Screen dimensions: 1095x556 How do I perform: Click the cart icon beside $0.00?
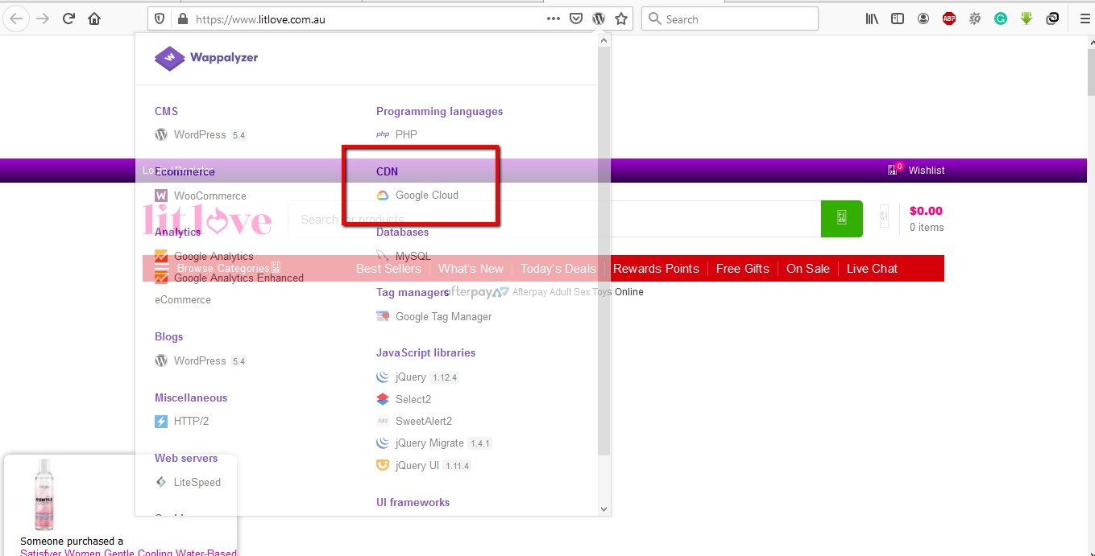(885, 214)
